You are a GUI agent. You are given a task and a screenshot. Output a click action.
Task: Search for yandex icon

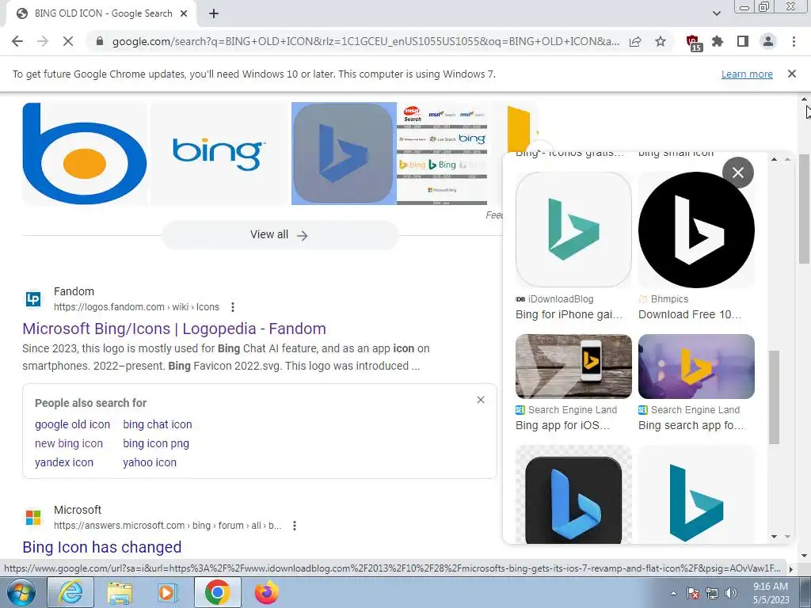(x=64, y=462)
